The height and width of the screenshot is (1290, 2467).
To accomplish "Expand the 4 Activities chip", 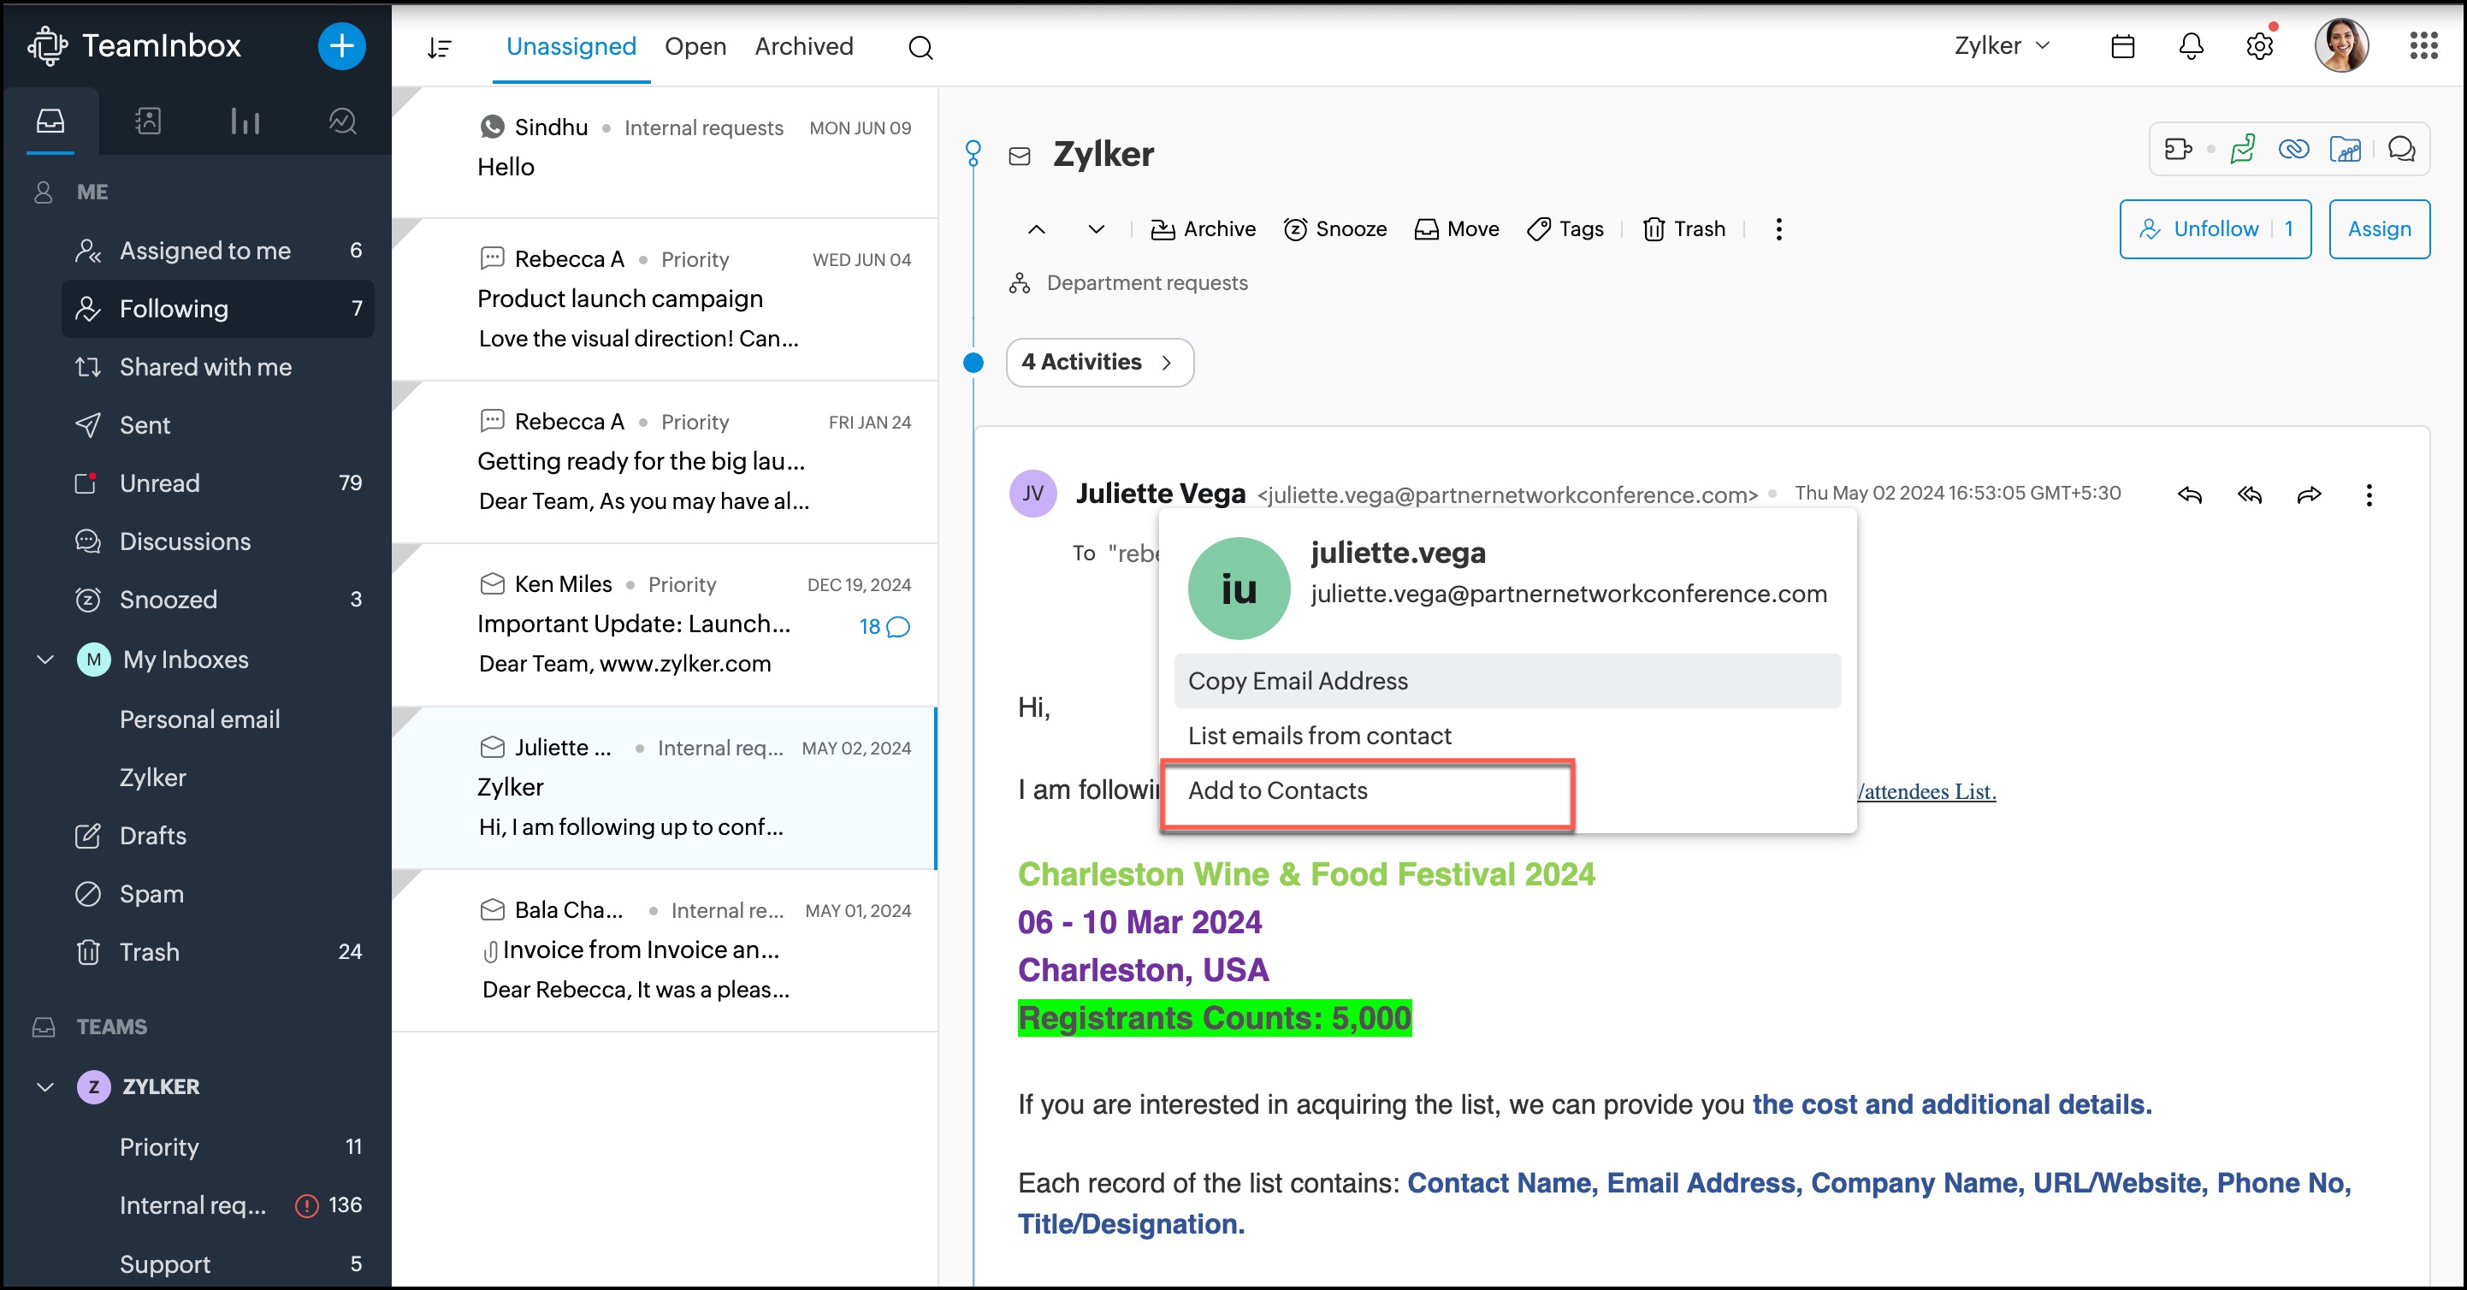I will [1098, 362].
